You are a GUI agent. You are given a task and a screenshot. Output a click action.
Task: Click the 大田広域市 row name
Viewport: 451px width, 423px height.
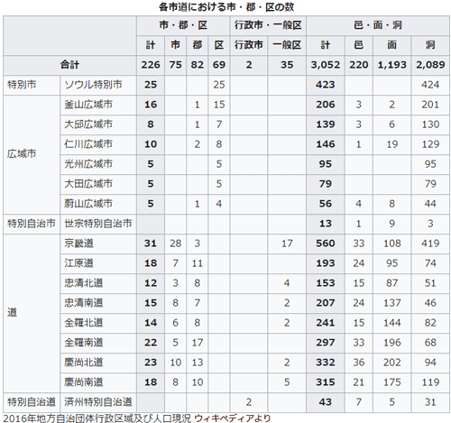(x=88, y=184)
